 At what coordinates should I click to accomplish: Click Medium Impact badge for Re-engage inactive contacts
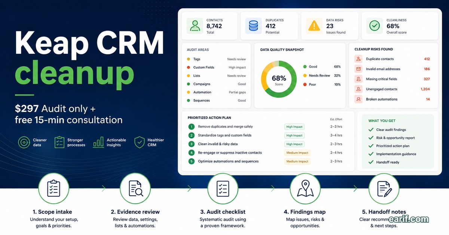[297, 153]
